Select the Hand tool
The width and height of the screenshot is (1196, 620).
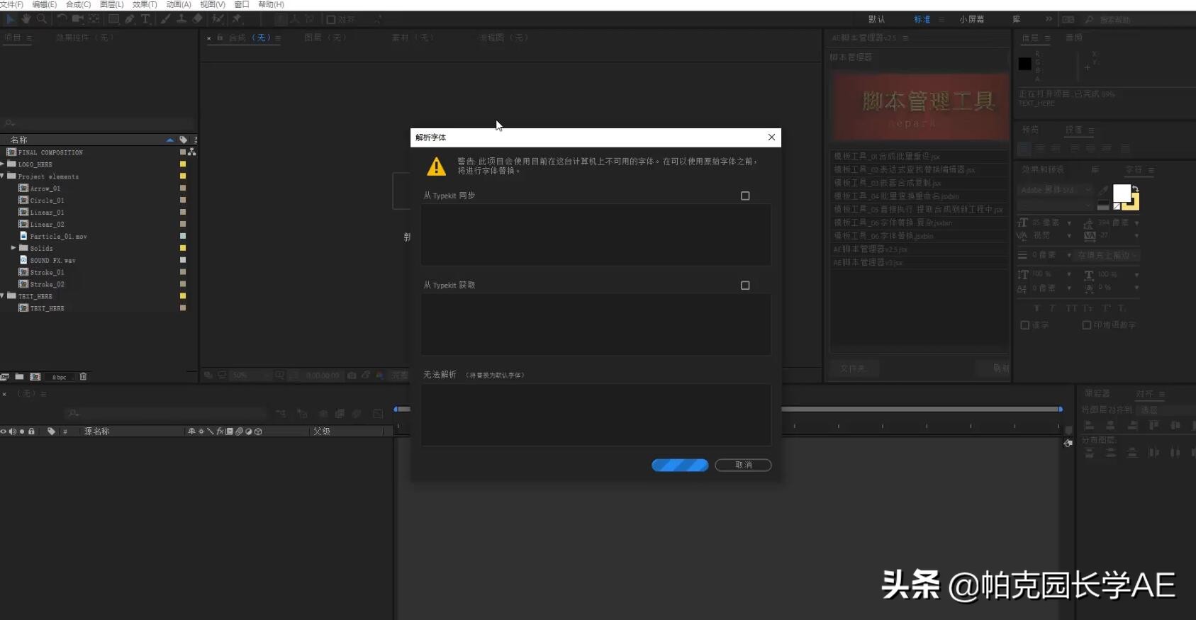click(x=26, y=19)
